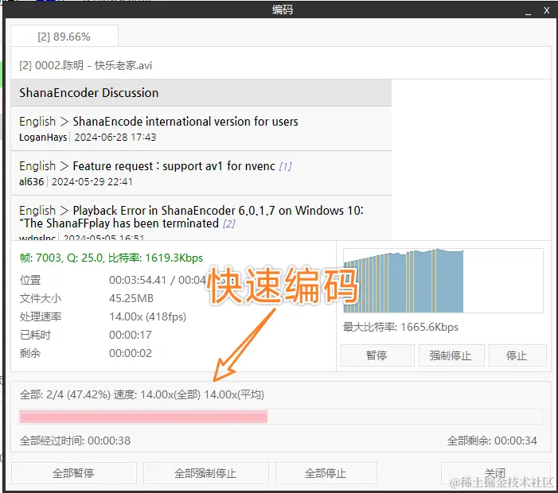The height and width of the screenshot is (493, 558).
Task: Click the 全部强制停止 (force stop all) button
Action: coord(205,473)
